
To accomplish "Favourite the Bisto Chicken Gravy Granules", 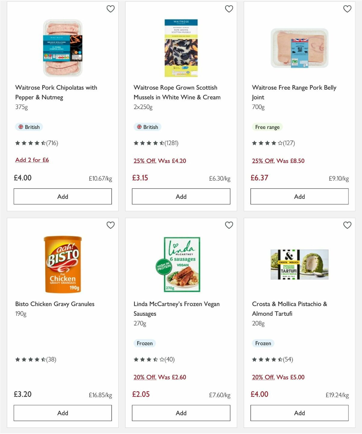I will [111, 225].
